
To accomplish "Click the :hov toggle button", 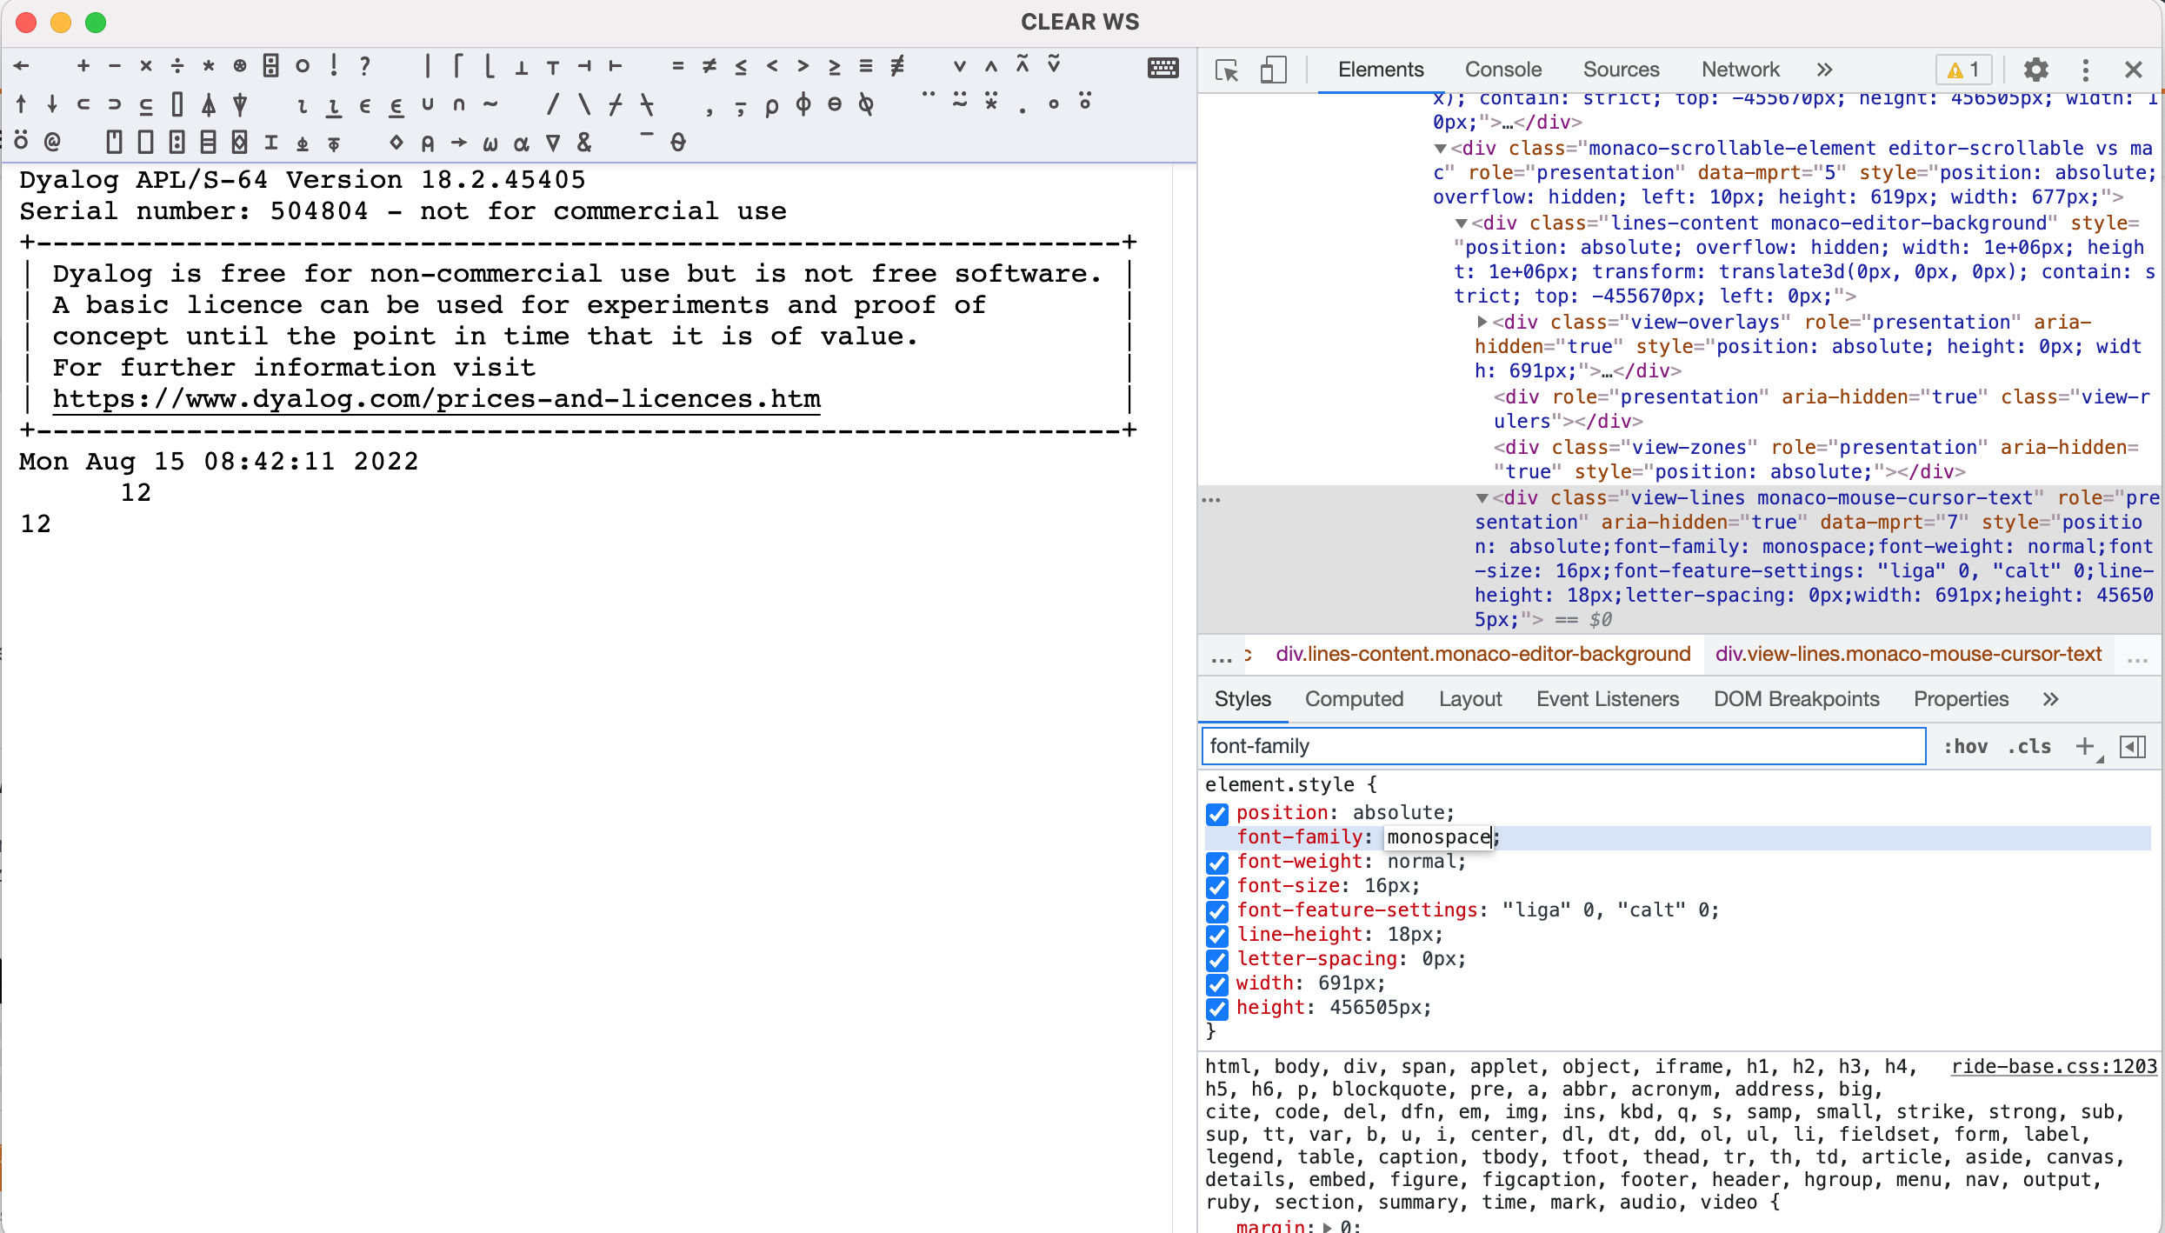I will (1965, 746).
